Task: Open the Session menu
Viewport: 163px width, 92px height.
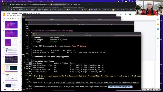Action: (x=24, y=1)
